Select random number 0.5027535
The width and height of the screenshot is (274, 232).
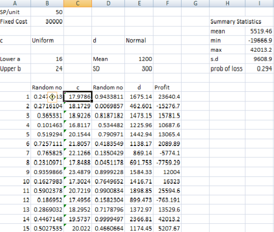point(47,228)
